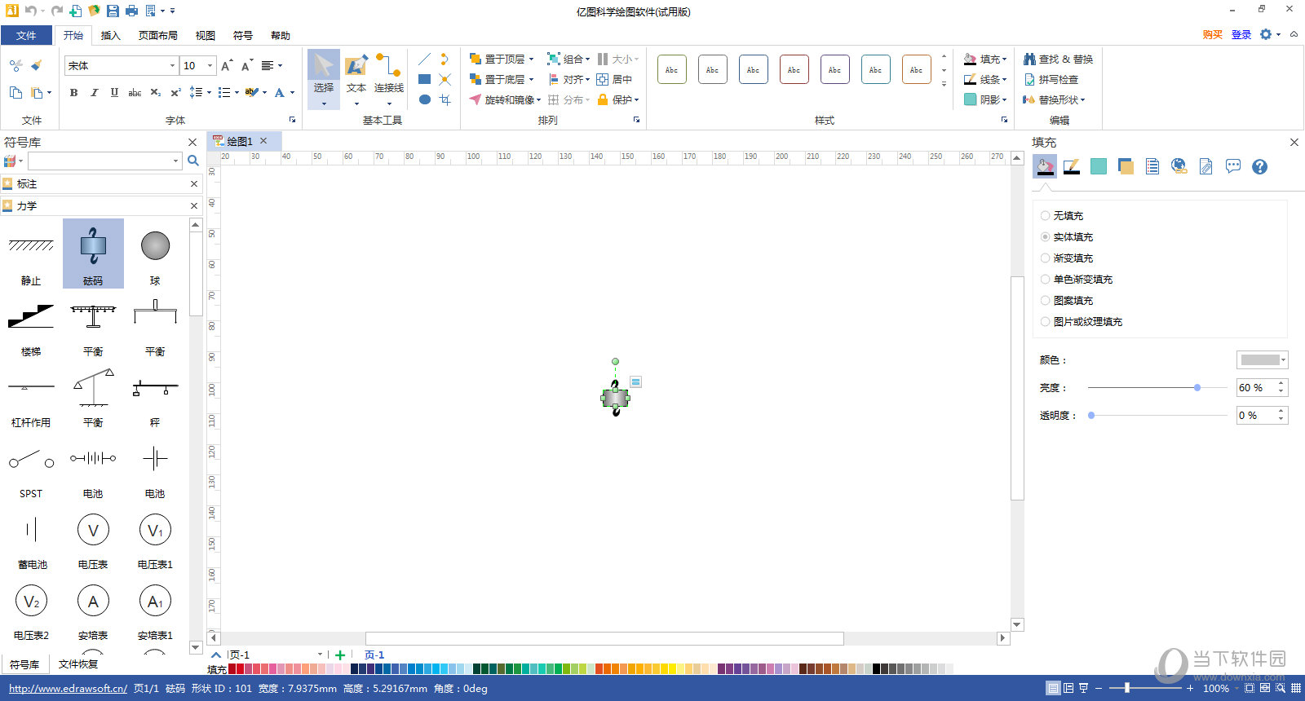
Task: Adjust the 透明度 transparency slider handle
Action: tap(1091, 416)
